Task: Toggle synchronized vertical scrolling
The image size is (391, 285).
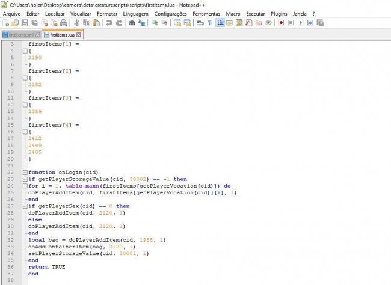Action: click(177, 23)
